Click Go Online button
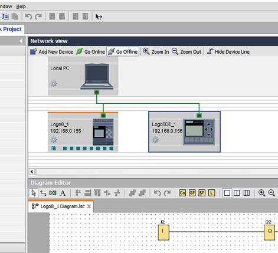The image size is (278, 253). 90,52
